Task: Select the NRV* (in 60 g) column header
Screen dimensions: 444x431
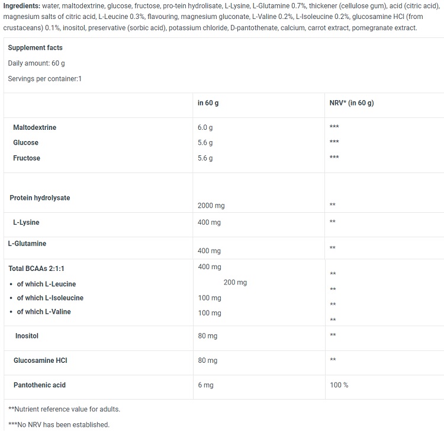Action: [352, 103]
